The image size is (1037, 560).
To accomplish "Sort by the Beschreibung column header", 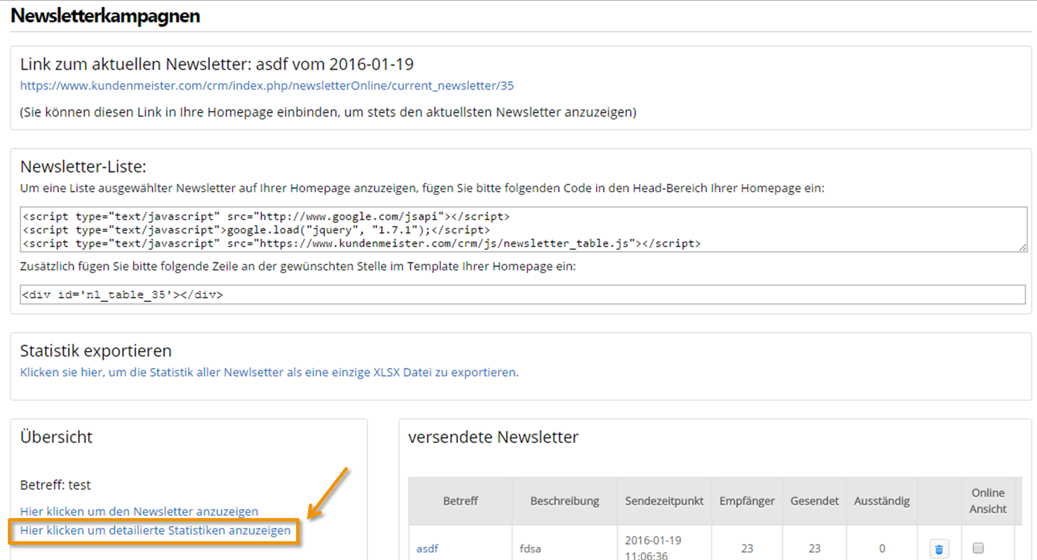I will point(564,501).
